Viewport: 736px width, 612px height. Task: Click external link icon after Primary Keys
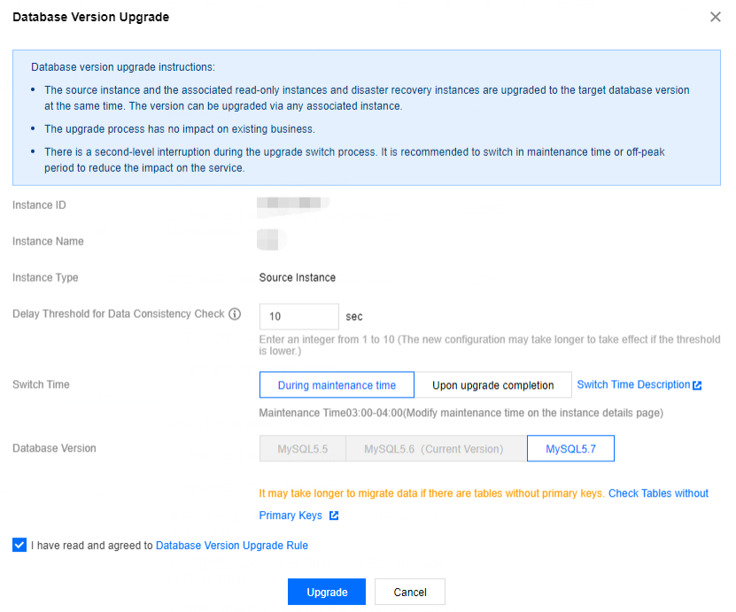tap(334, 515)
